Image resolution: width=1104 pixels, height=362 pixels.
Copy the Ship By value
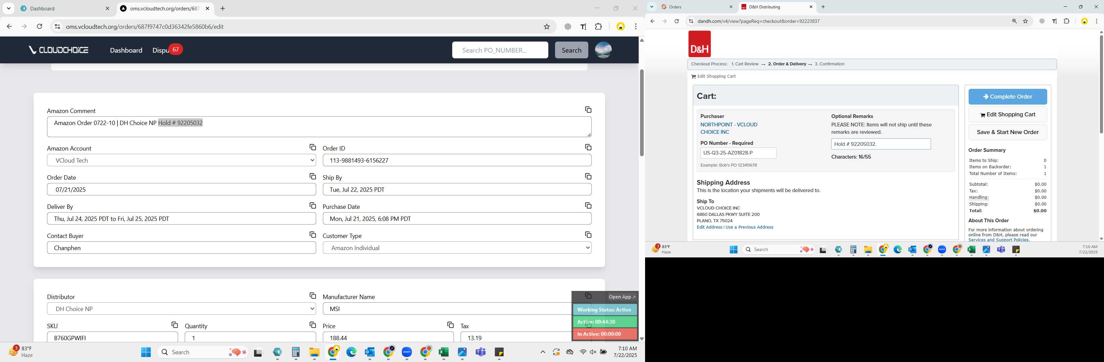click(x=588, y=177)
